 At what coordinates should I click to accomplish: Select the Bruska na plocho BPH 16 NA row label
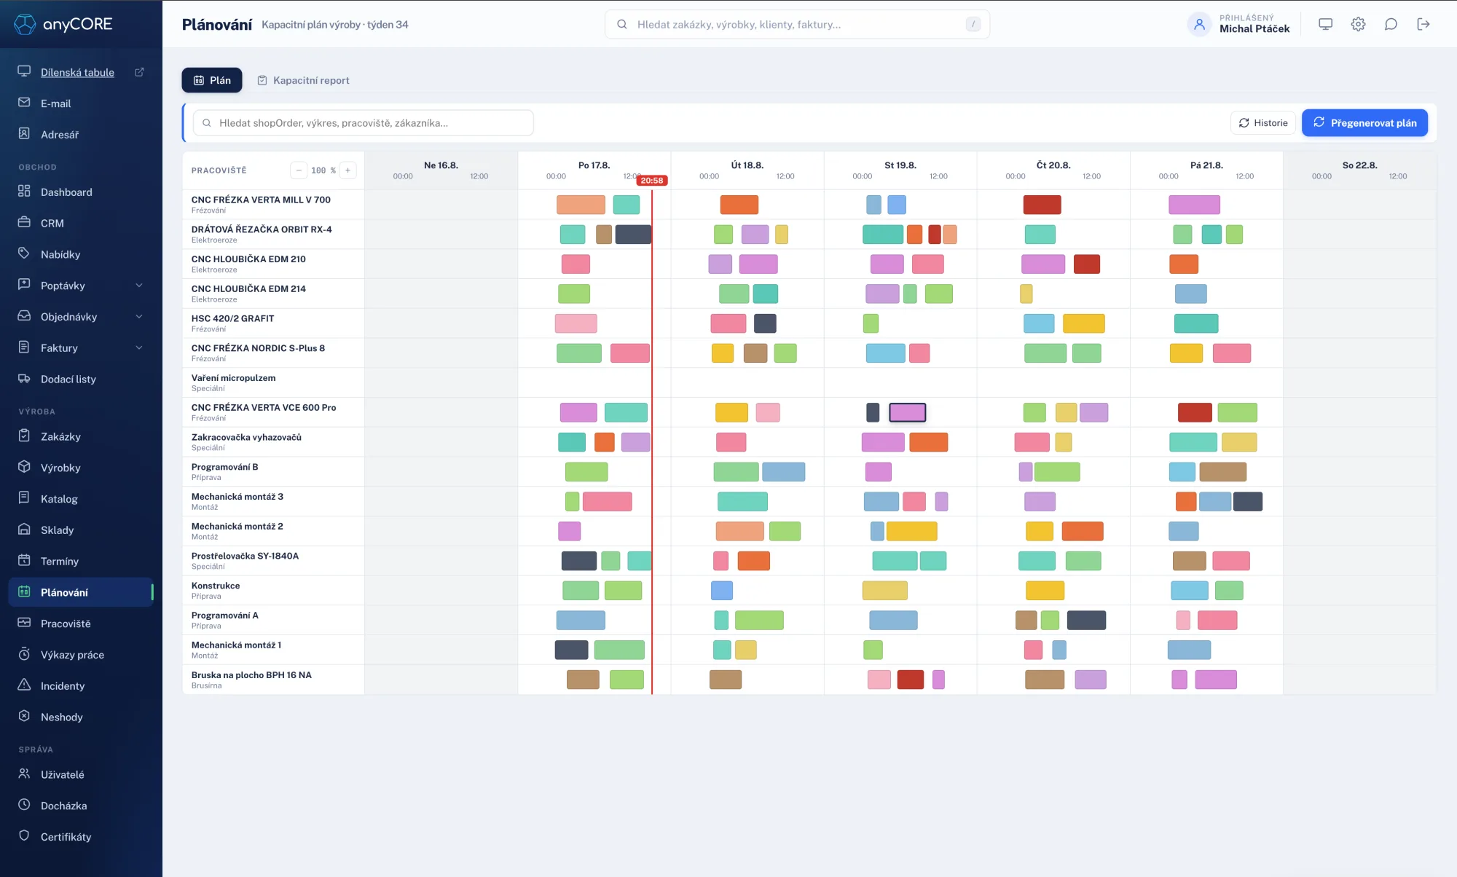tap(273, 680)
